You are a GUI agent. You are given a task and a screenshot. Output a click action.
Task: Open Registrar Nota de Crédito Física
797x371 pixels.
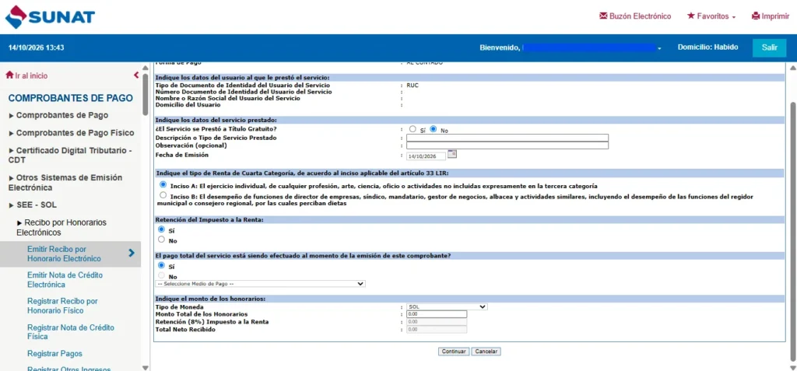pyautogui.click(x=71, y=332)
